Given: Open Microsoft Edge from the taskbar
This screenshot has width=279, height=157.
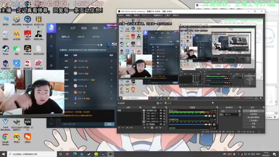Looking at the screenshot, I should (75, 154).
